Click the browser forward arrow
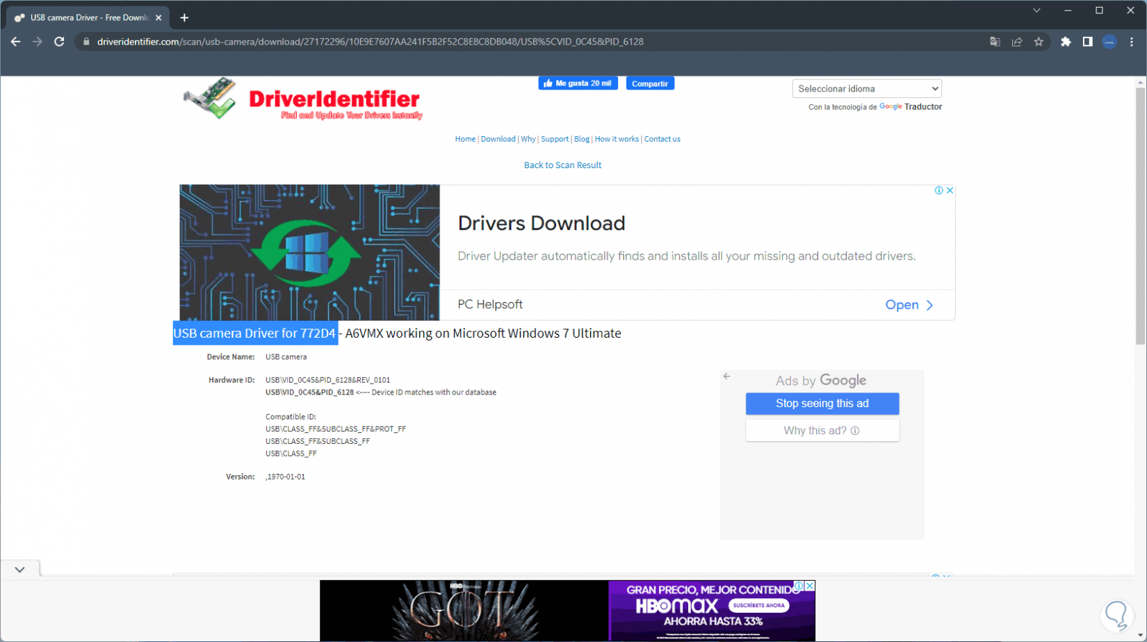The width and height of the screenshot is (1147, 642). pos(38,42)
